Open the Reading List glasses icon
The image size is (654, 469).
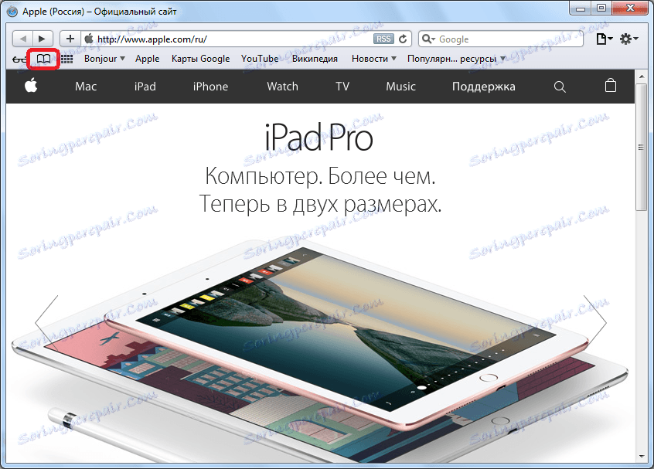19,59
